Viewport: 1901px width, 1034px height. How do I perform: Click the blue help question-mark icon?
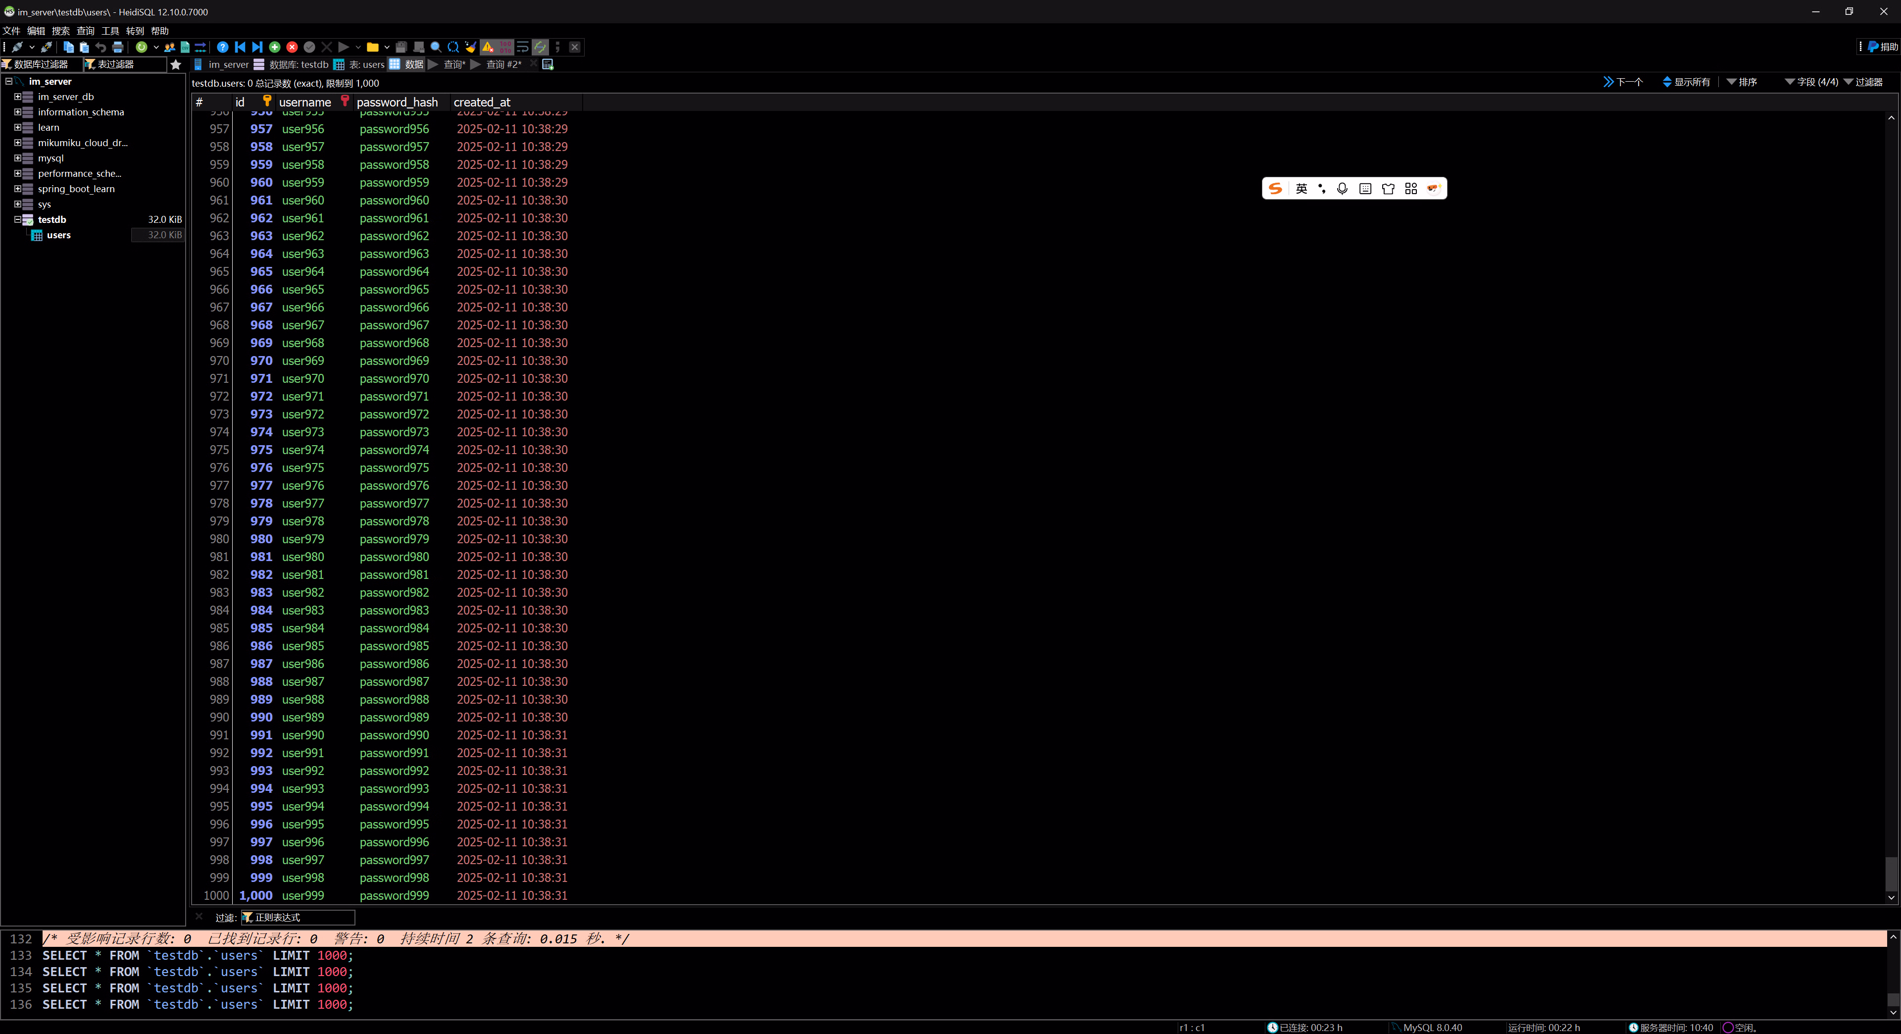(223, 47)
